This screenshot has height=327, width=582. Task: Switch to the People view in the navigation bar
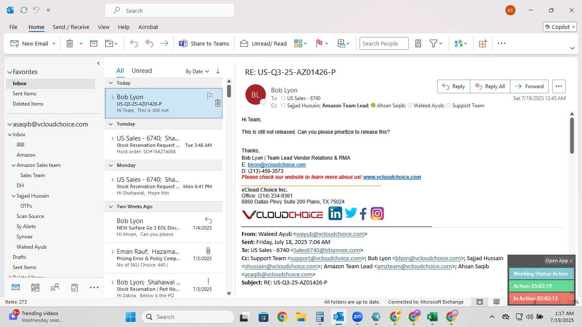point(55,287)
